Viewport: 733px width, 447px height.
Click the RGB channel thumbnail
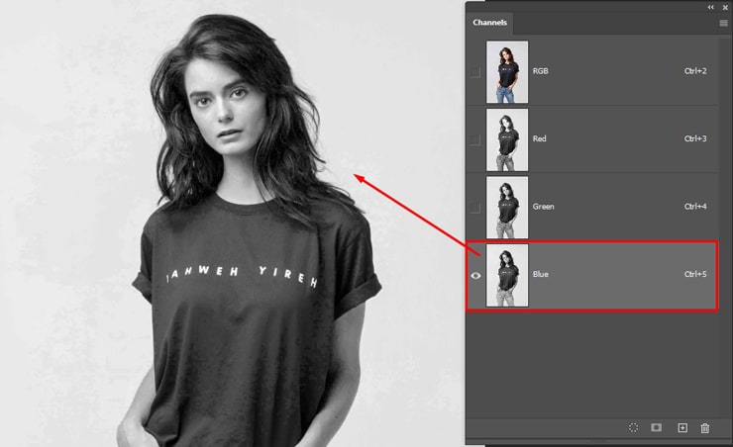(x=507, y=72)
